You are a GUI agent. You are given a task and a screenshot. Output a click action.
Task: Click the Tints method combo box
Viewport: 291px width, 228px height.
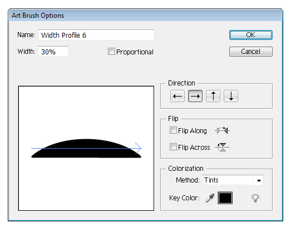pos(233,180)
